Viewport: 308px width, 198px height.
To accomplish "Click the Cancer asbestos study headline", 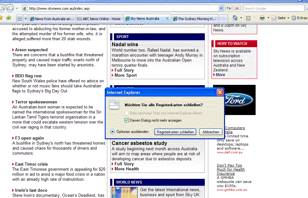I will click(x=139, y=143).
